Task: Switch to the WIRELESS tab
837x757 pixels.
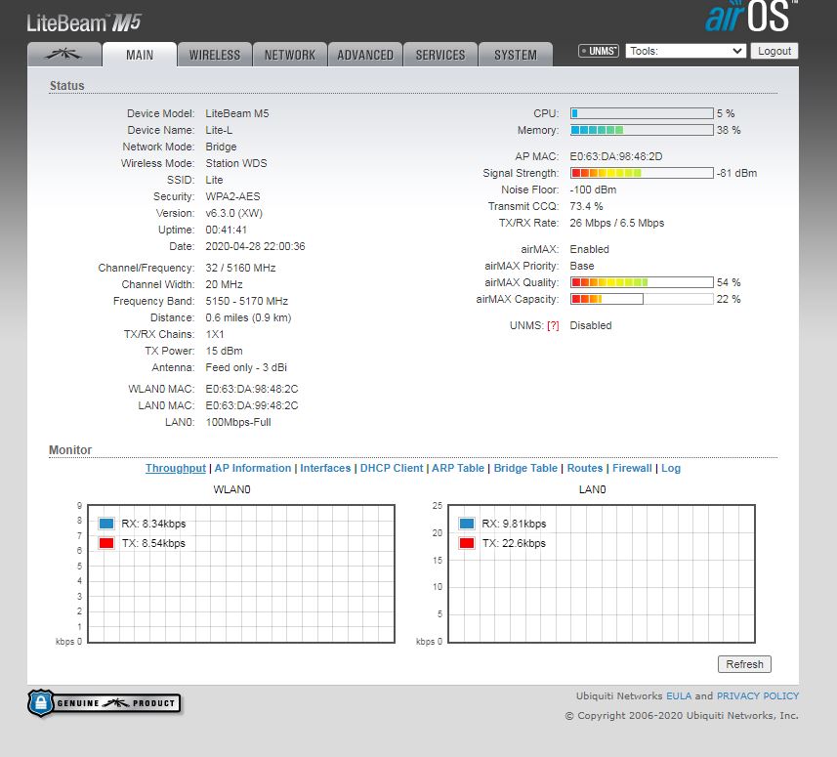Action: coord(215,55)
